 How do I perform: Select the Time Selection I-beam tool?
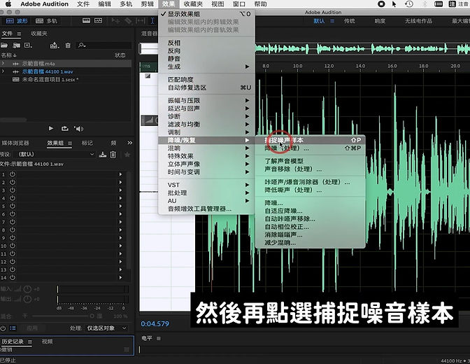pos(152,21)
